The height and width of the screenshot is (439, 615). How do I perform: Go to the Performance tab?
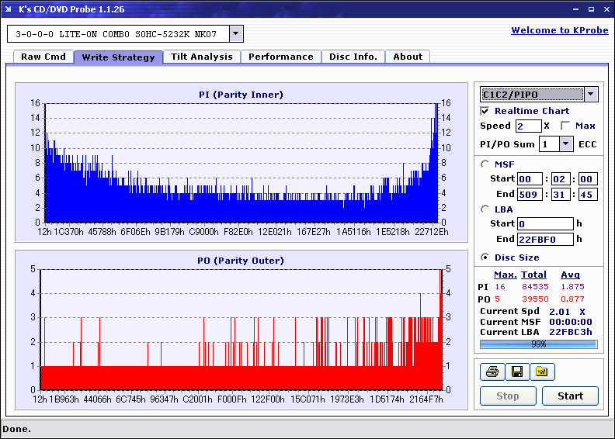pos(280,57)
